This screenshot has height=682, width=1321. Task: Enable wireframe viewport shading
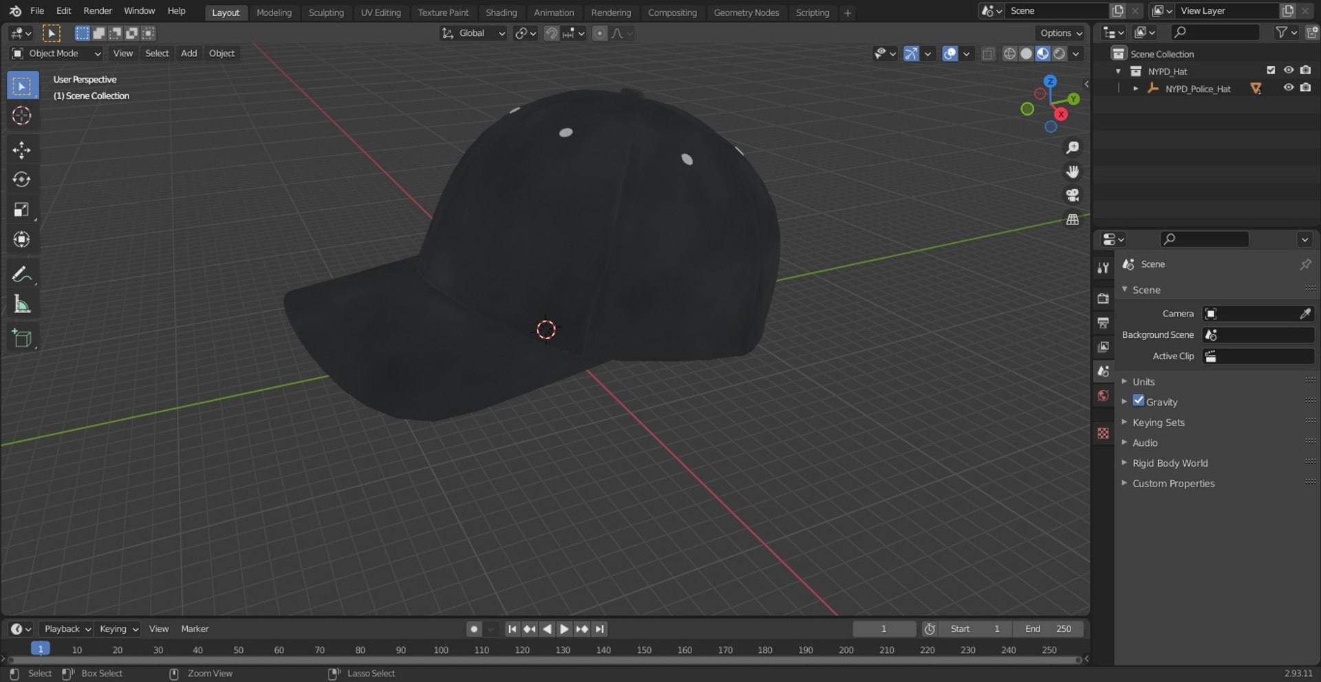(1009, 54)
